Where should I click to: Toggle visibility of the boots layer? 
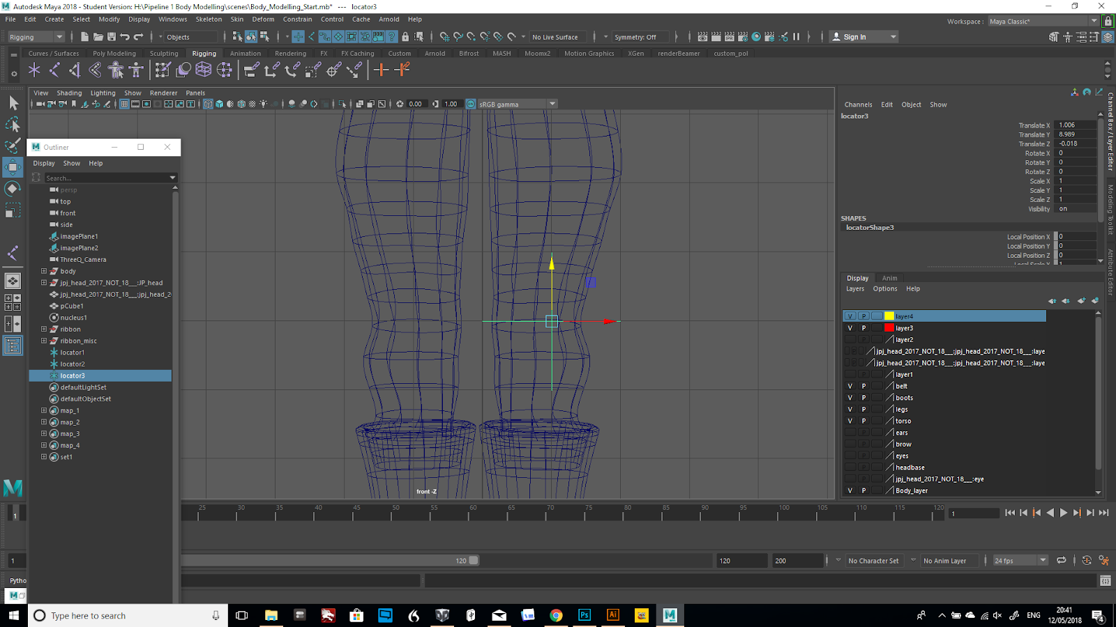coord(850,398)
